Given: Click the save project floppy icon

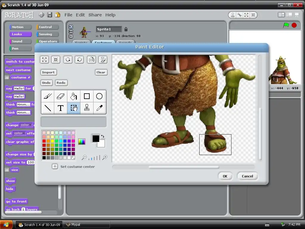Looking at the screenshot, I should pyautogui.click(x=50, y=15).
